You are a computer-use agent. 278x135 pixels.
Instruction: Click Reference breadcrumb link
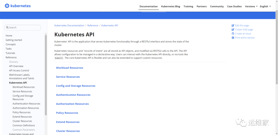93,26
